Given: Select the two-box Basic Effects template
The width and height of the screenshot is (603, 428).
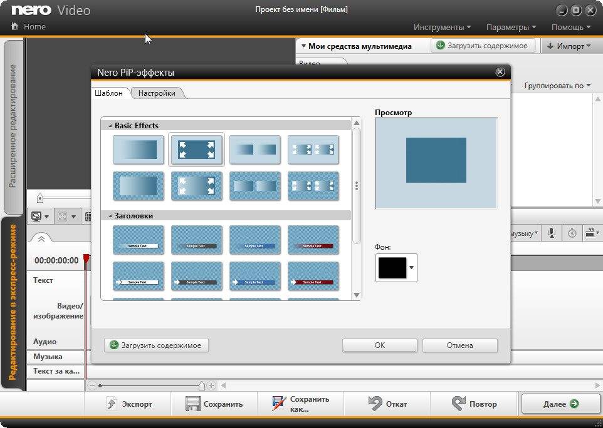Looking at the screenshot, I should coord(255,150).
